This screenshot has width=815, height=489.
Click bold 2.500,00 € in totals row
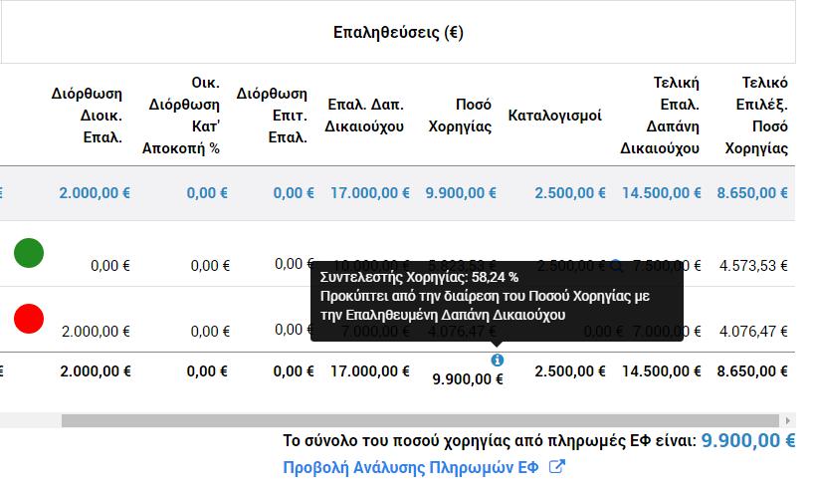[570, 371]
